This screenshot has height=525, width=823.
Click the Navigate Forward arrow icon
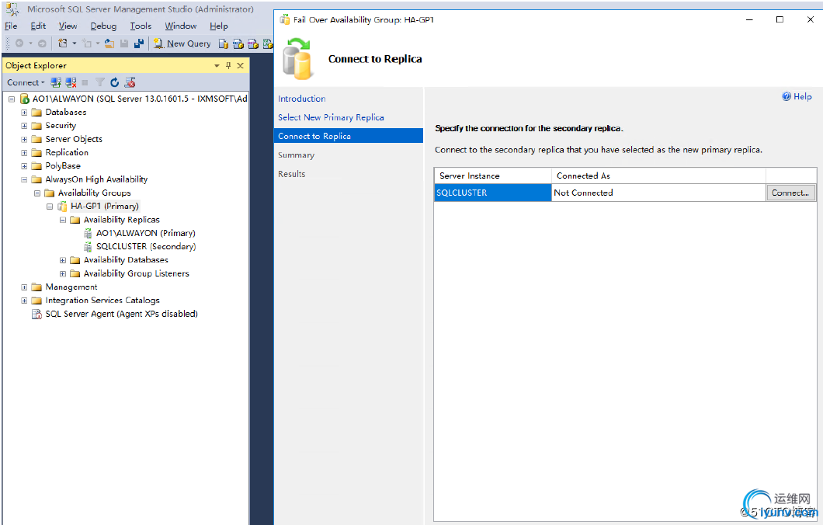[42, 43]
